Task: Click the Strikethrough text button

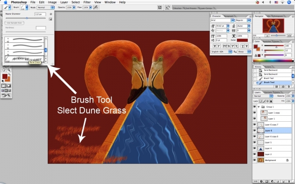Action: 247,46
